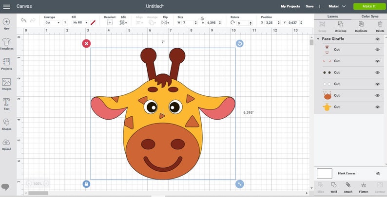Image resolution: width=387 pixels, height=197 pixels.
Task: Click the Save button
Action: [x=310, y=6]
